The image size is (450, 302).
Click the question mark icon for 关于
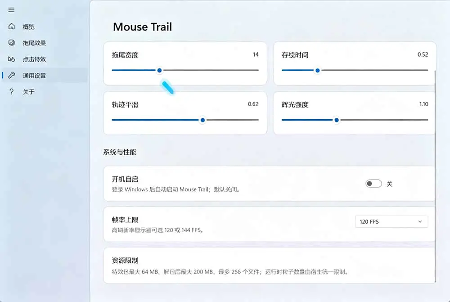[x=12, y=91]
